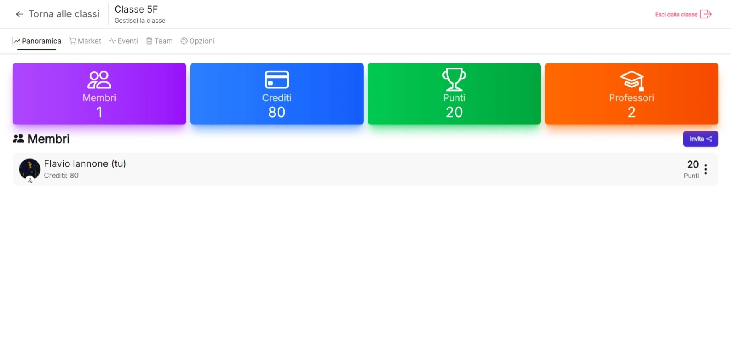Screen dimensions: 731x362
Task: Click the share icon in Invita button
Action: (709, 139)
